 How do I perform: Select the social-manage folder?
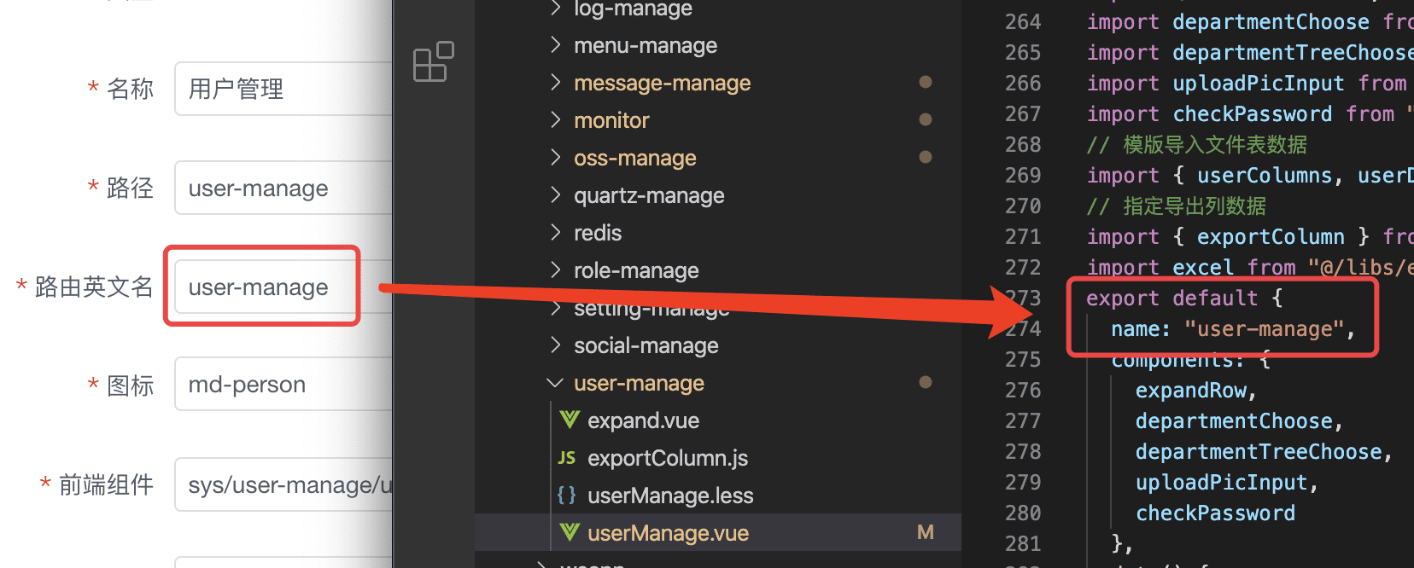[x=646, y=345]
